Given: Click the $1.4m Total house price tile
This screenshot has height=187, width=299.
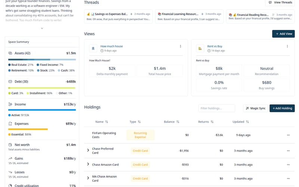Looking at the screenshot, I should 160,71.
